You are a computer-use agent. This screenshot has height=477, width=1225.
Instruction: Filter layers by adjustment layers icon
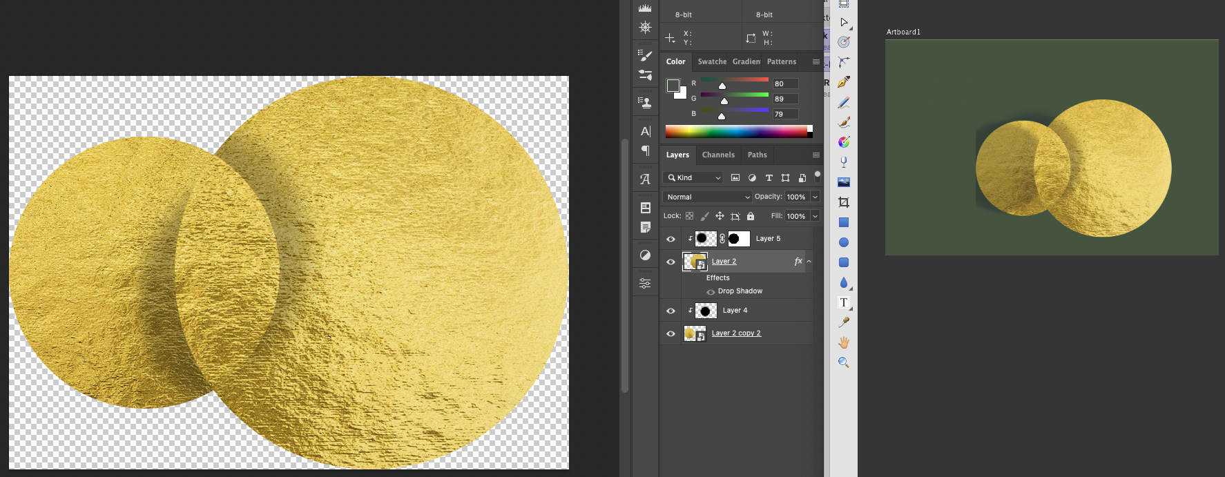tap(752, 177)
